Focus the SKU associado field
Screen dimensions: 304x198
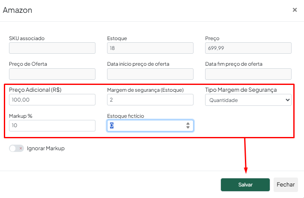pyautogui.click(x=52, y=48)
